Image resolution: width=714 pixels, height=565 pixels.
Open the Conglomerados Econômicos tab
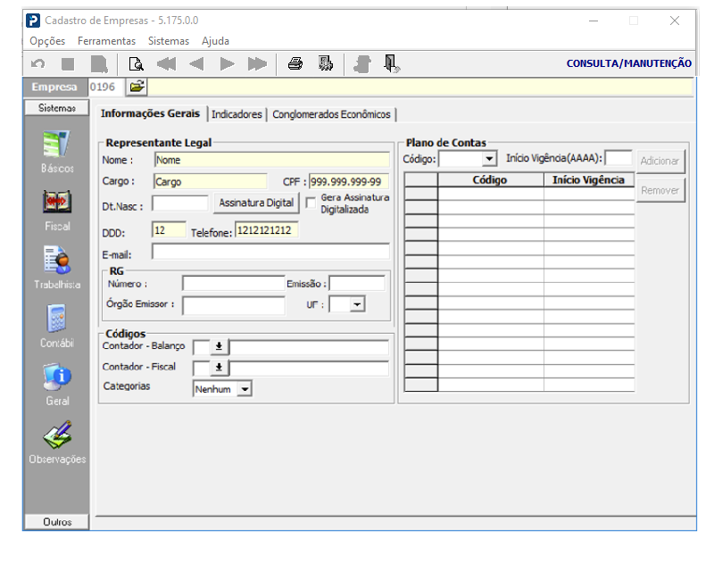pyautogui.click(x=331, y=114)
